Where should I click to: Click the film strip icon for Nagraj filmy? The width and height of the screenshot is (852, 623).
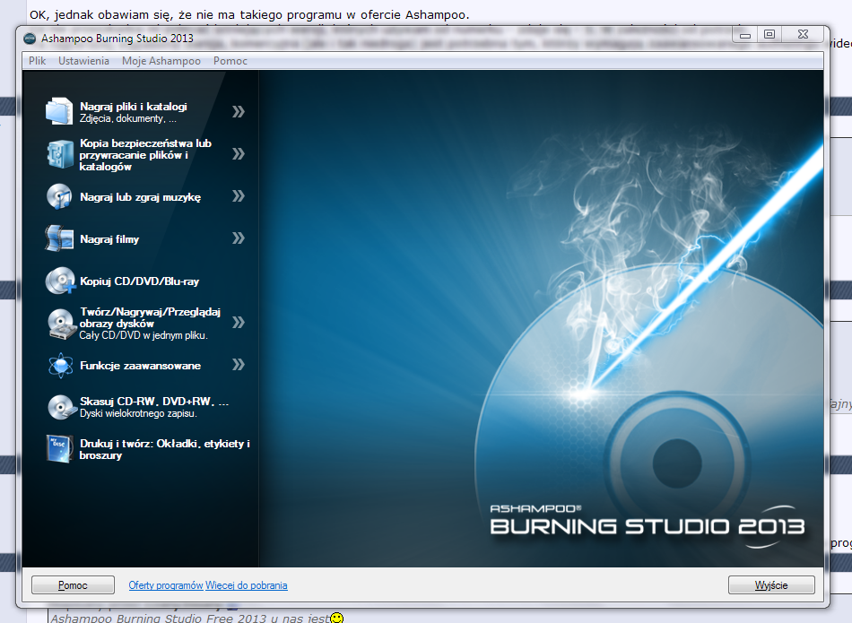tap(59, 238)
